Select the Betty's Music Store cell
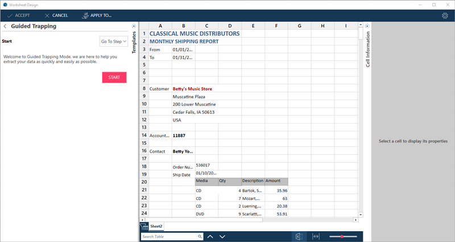Image resolution: width=455 pixels, height=242 pixels. click(x=192, y=89)
